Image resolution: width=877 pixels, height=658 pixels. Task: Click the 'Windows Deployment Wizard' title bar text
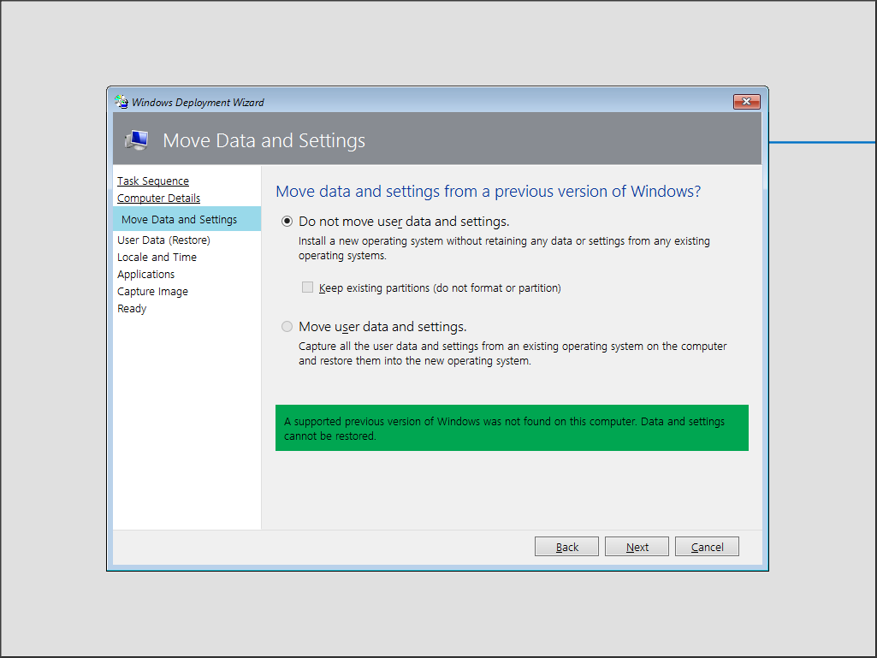pos(198,102)
